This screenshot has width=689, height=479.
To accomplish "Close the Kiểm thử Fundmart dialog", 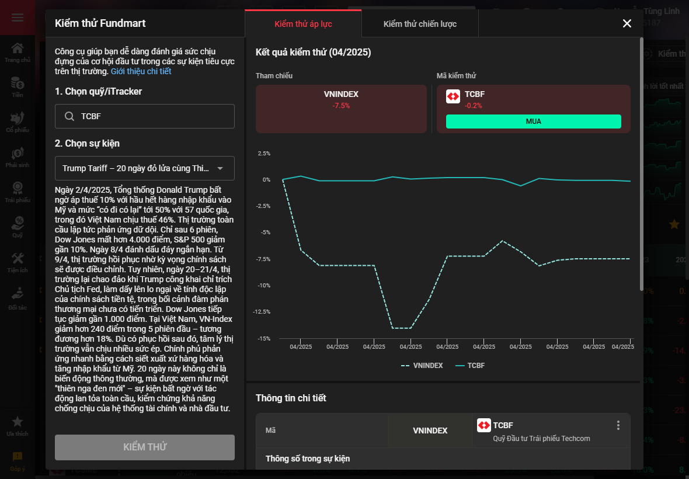I will 627,23.
